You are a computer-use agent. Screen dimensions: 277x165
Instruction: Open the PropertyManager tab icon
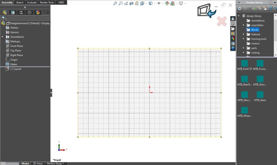pos(13,12)
